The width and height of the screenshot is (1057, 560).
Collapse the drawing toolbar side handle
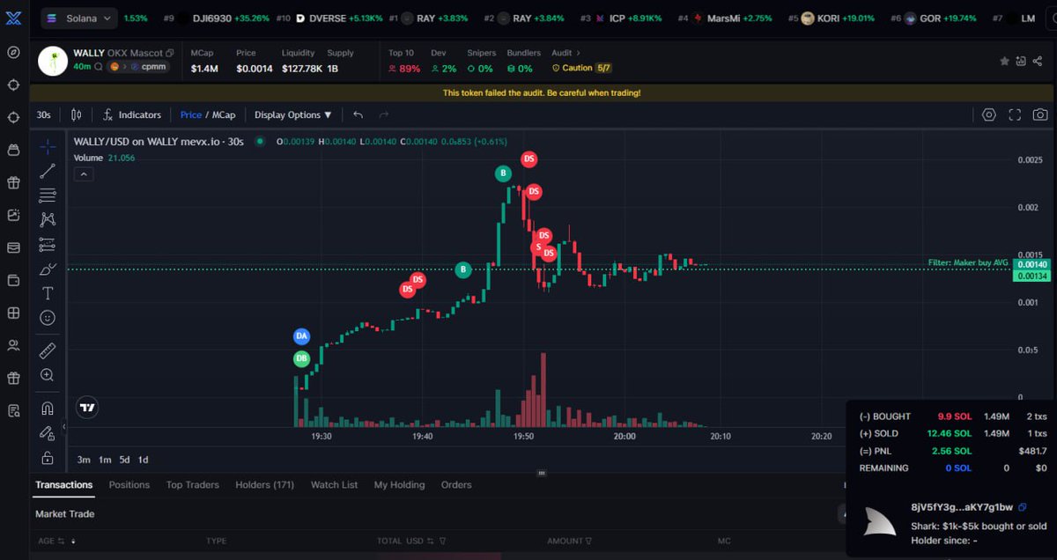coord(63,427)
